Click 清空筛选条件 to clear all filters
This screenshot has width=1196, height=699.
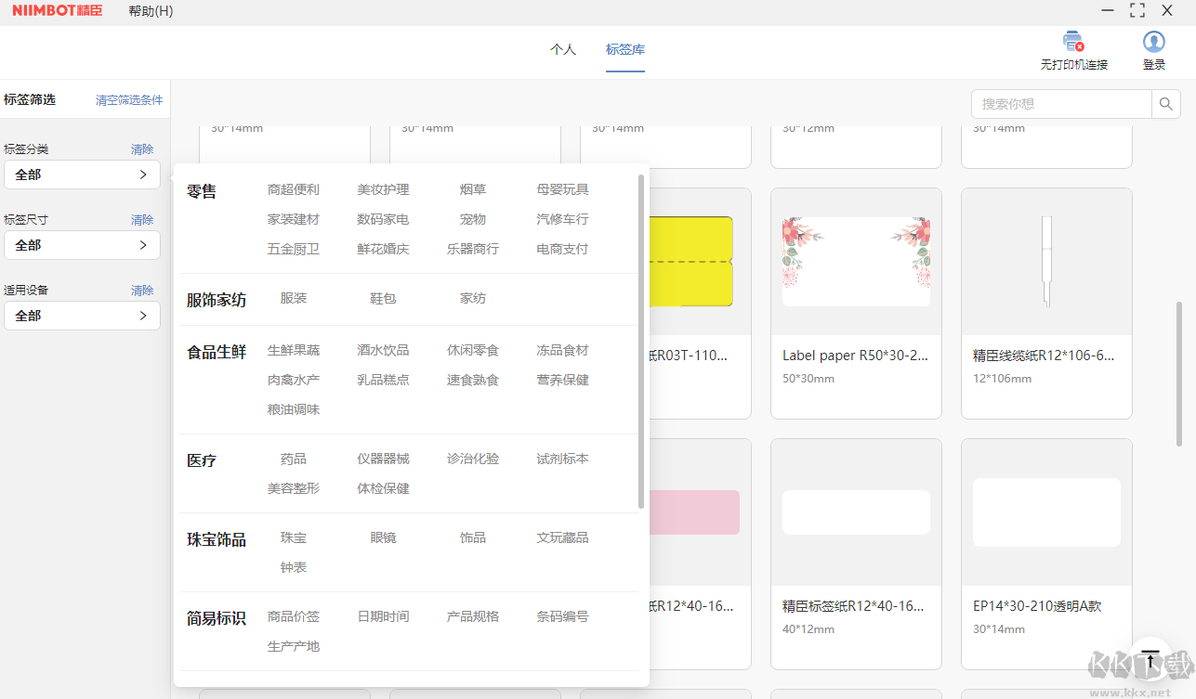128,99
